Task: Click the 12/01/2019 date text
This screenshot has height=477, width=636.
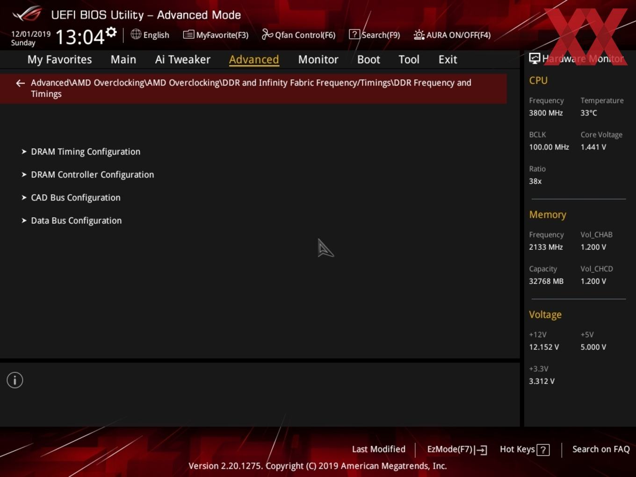Action: coord(31,34)
